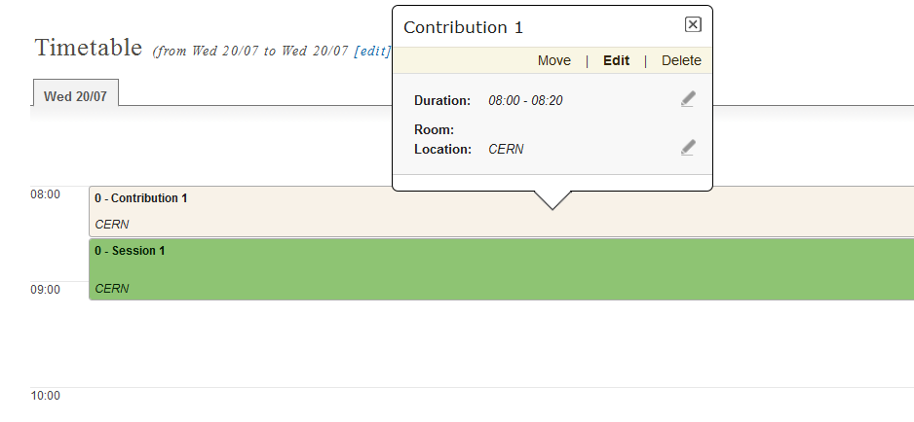Click the 10:00 time marker
The height and width of the screenshot is (422, 914).
(46, 396)
